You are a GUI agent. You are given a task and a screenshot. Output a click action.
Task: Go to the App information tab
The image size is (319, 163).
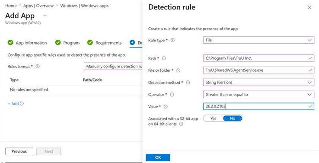(27, 43)
